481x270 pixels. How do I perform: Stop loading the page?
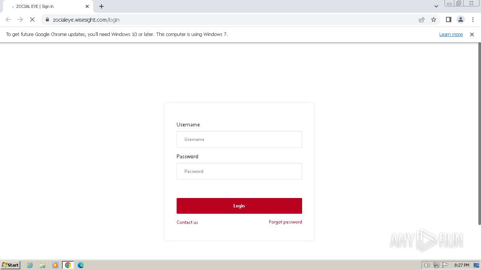(x=32, y=19)
